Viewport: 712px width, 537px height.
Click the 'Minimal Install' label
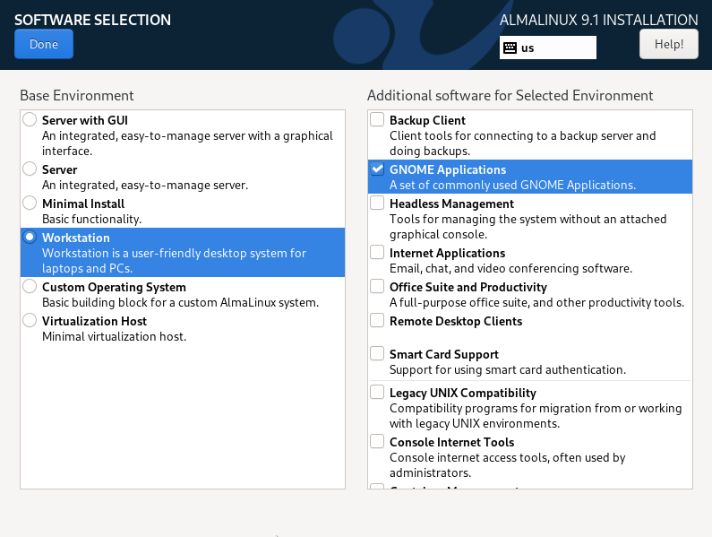pyautogui.click(x=83, y=204)
